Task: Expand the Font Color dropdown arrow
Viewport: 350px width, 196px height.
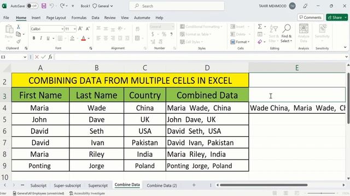Action: (89, 38)
